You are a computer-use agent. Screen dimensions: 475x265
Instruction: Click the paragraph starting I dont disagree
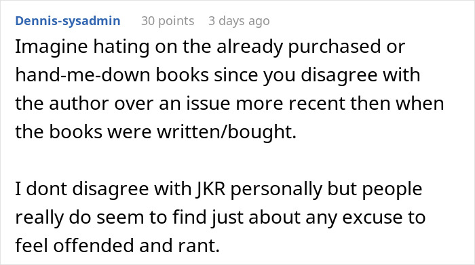click(221, 217)
